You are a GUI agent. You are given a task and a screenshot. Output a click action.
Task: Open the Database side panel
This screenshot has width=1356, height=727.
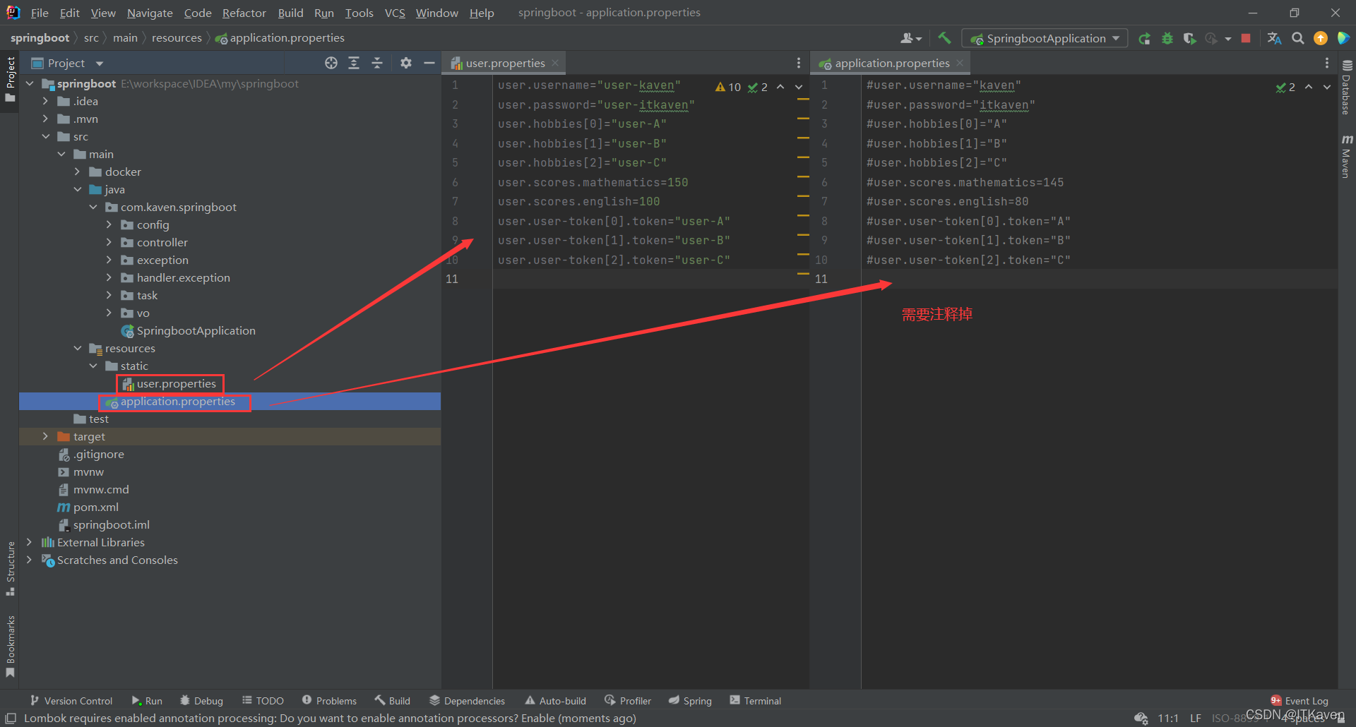tap(1347, 88)
